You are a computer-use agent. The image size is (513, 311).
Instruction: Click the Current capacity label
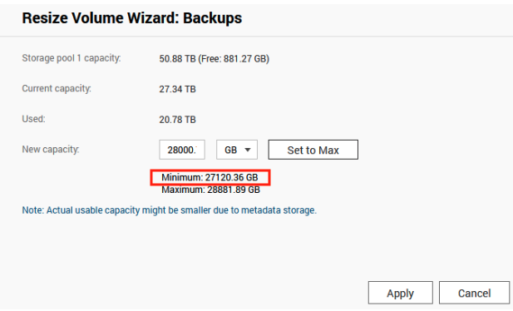57,89
